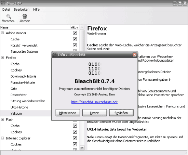Toggle the Adobe Reader checkbox
188x155 pixels.
75,33
